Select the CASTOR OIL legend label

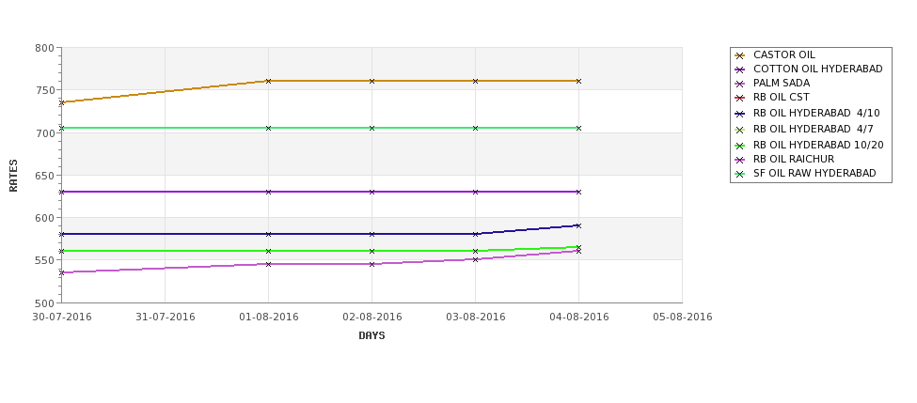tap(783, 54)
